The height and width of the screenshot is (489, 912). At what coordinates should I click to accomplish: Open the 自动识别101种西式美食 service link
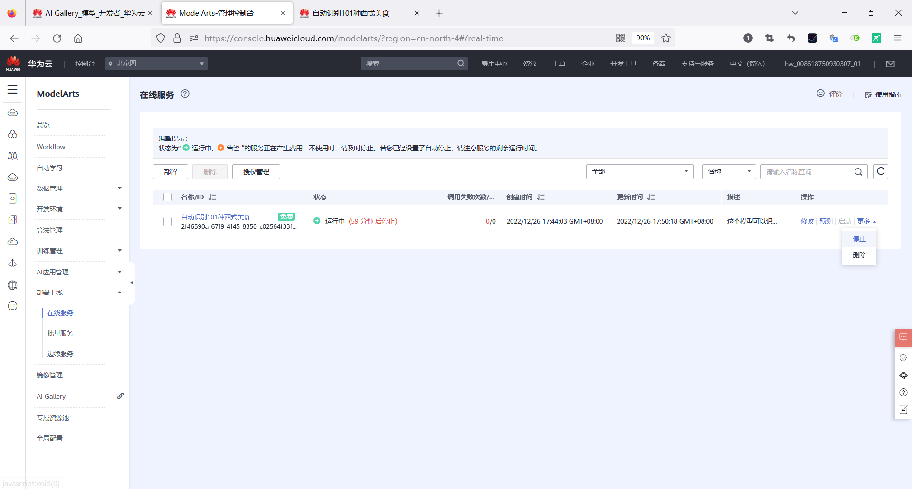coord(216,217)
